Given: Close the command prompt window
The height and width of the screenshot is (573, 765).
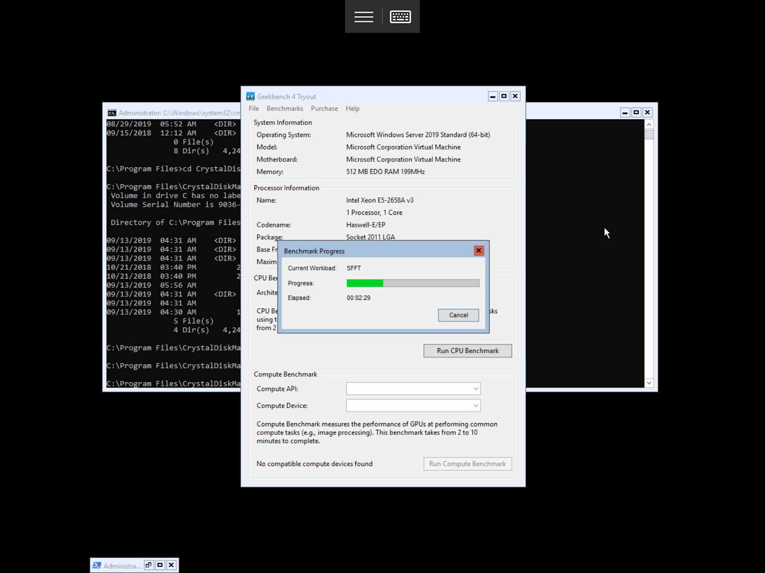Looking at the screenshot, I should [x=647, y=113].
